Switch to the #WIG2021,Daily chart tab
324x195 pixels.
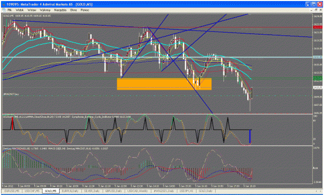point(164,191)
